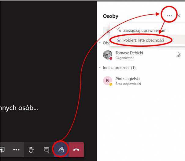The image size is (185, 161).
Task: Click the muted microphone icon beside Tomasz Dębicki
Action: 179,55
